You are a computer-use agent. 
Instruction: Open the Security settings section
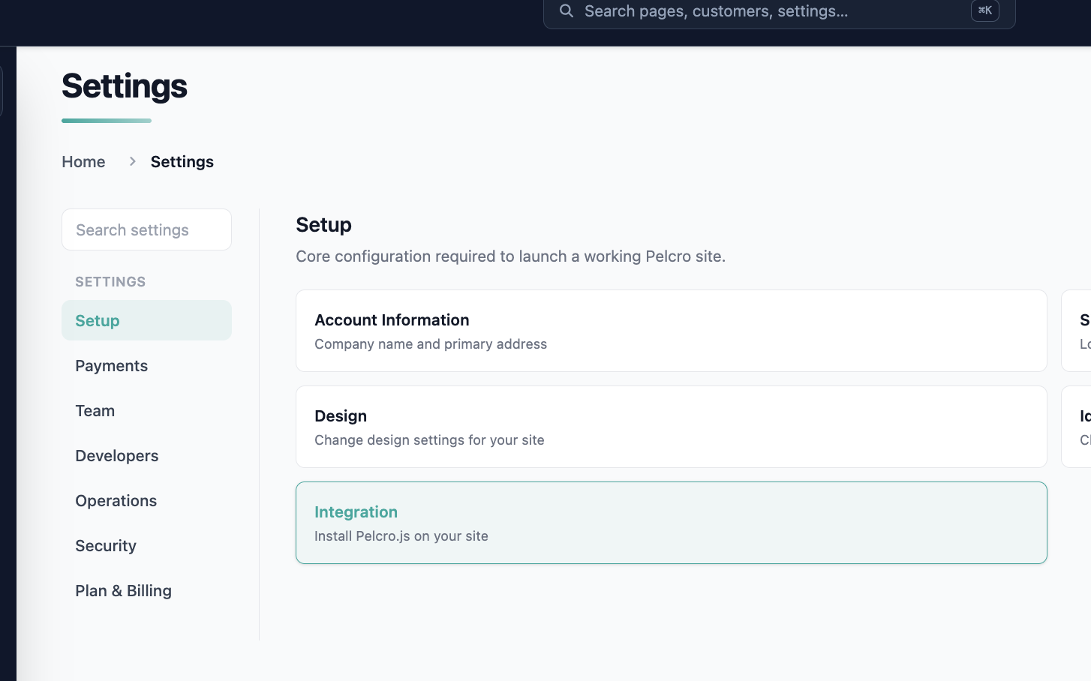pos(146,545)
